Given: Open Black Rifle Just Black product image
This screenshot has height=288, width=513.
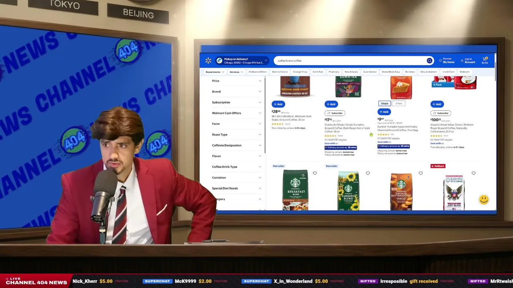Looking at the screenshot, I should 454,192.
